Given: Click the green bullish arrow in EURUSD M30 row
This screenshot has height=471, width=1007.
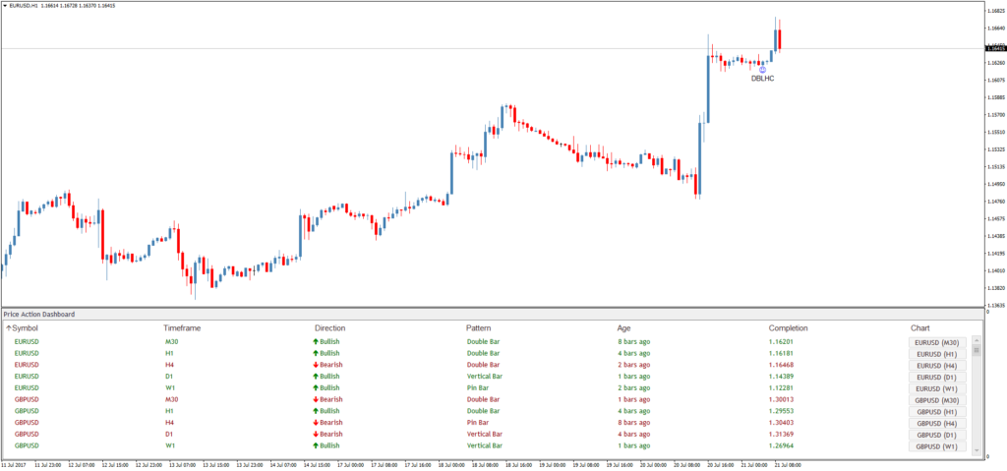Looking at the screenshot, I should pos(318,342).
